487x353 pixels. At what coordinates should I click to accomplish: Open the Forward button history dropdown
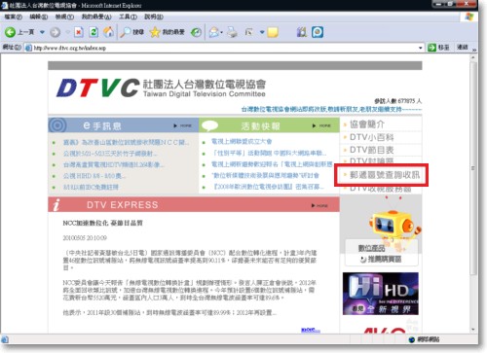67,32
